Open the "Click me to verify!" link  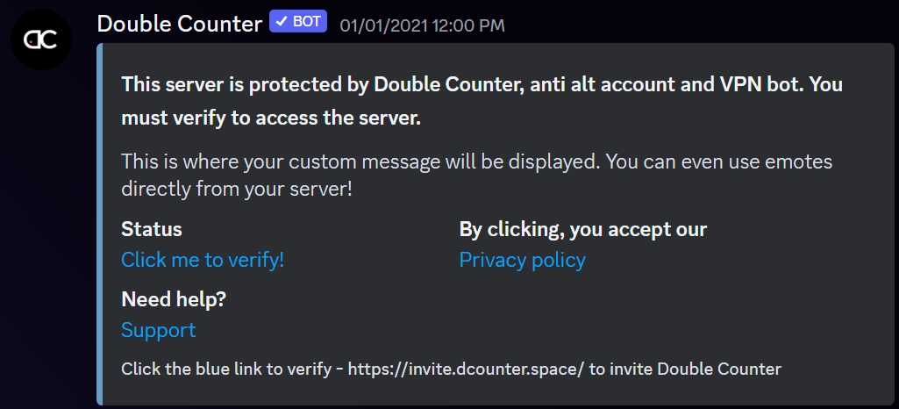point(203,260)
